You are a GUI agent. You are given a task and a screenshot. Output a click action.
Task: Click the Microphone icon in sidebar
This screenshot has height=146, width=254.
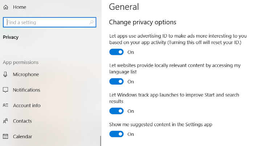pyautogui.click(x=6, y=74)
